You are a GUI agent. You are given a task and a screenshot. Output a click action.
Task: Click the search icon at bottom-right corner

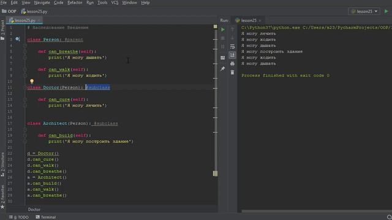pyautogui.click(x=390, y=218)
